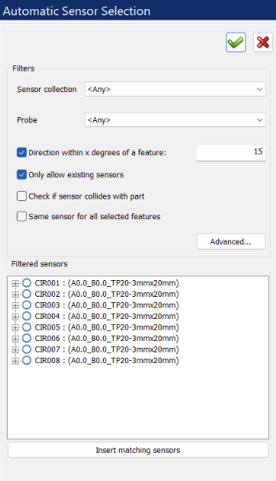This screenshot has height=481, width=276.
Task: Expand the CIR003 tree node
Action: pos(15,305)
